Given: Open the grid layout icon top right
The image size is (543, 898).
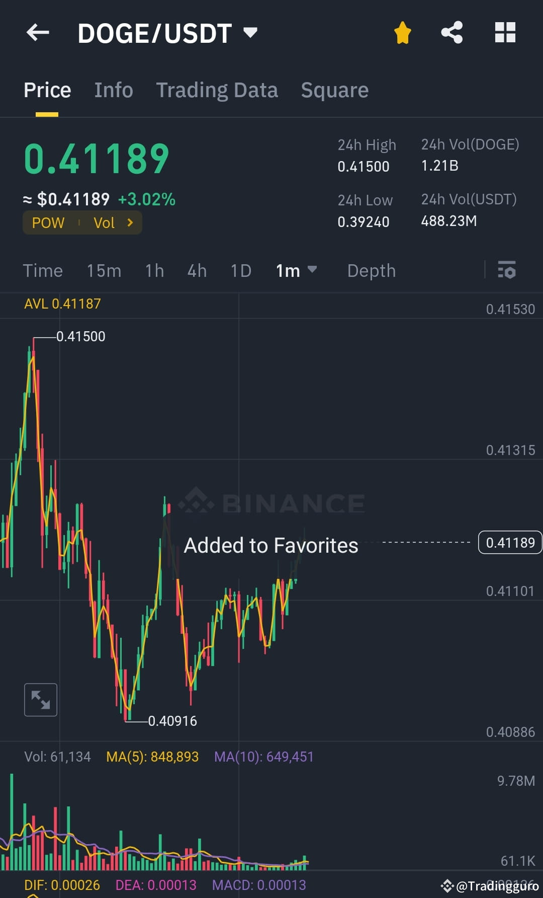Looking at the screenshot, I should tap(505, 32).
